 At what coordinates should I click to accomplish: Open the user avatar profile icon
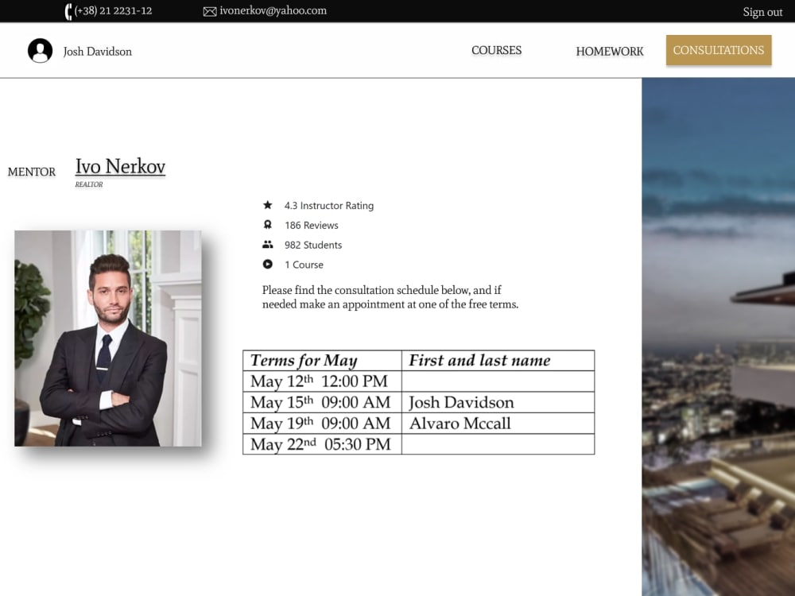pyautogui.click(x=40, y=51)
